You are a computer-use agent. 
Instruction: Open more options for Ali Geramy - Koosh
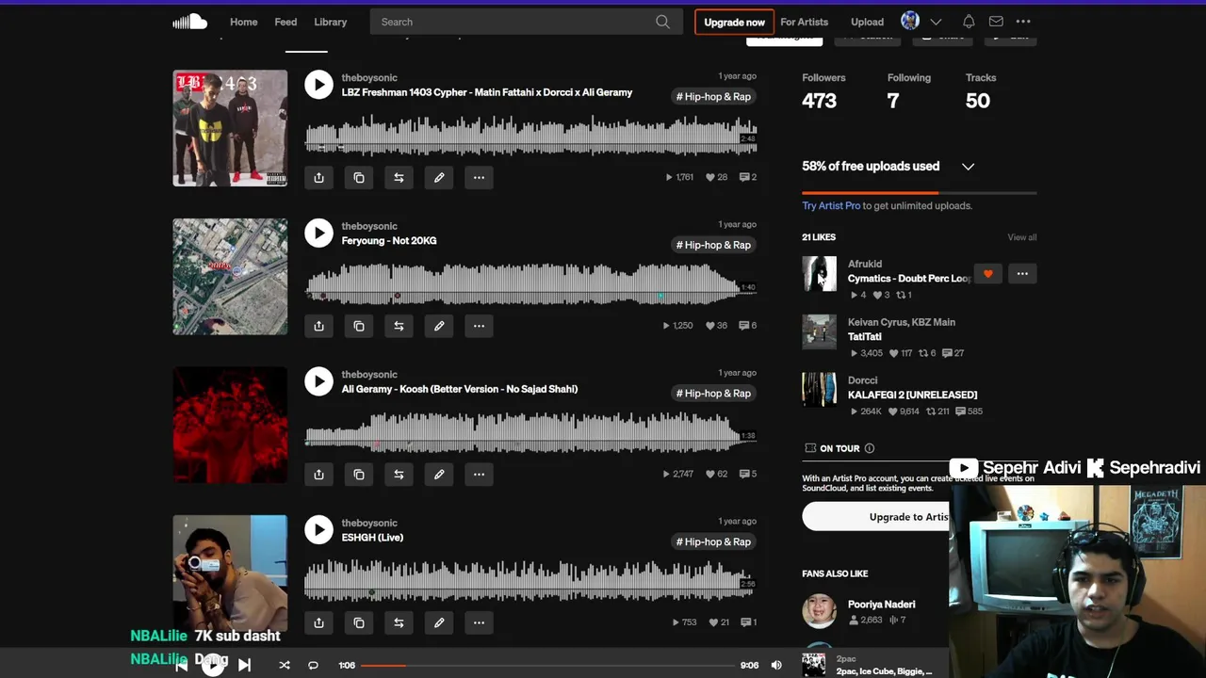(479, 475)
